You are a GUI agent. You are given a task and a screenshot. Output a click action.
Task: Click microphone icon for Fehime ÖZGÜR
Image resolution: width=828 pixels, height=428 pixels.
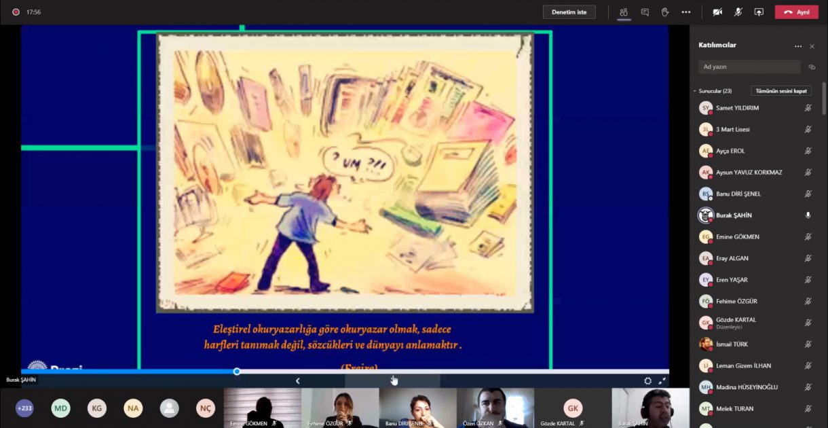(808, 302)
